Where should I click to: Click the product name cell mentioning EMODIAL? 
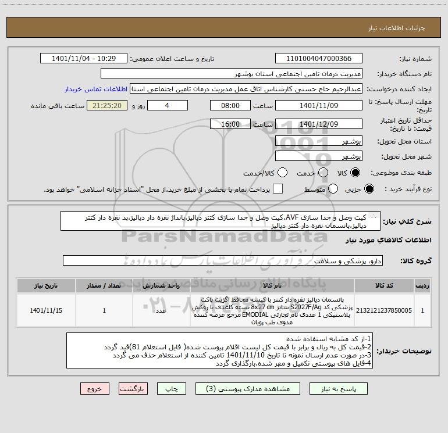click(272, 310)
